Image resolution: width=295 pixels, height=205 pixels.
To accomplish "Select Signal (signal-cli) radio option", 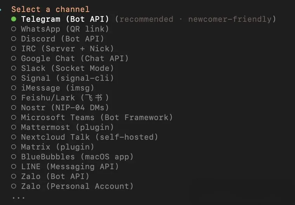I will tap(14, 78).
